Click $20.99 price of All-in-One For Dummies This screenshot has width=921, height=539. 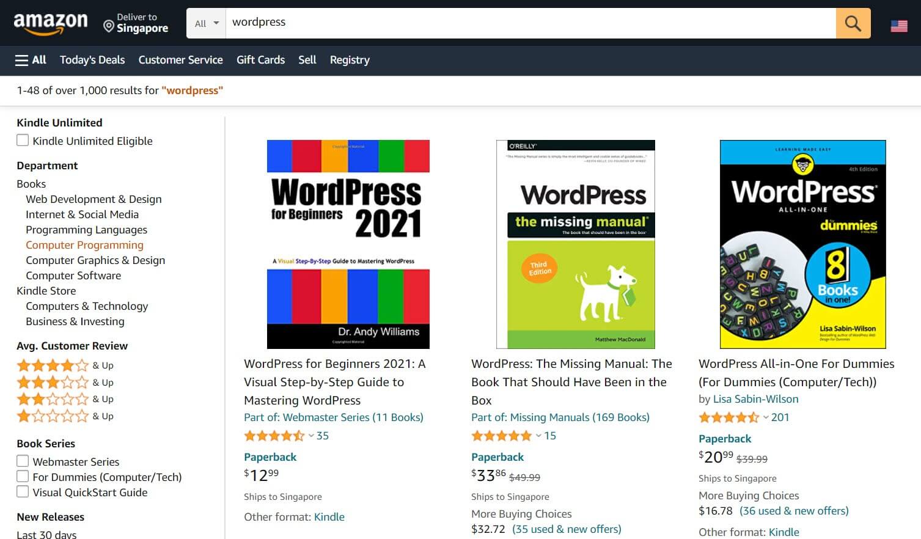[716, 457]
